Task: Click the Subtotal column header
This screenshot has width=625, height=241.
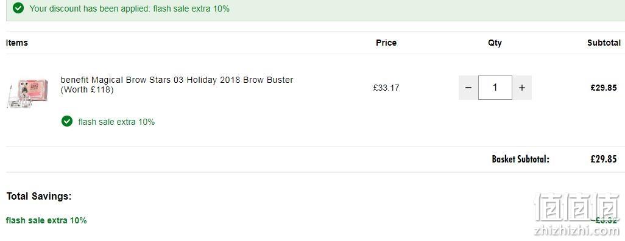Action: click(604, 43)
